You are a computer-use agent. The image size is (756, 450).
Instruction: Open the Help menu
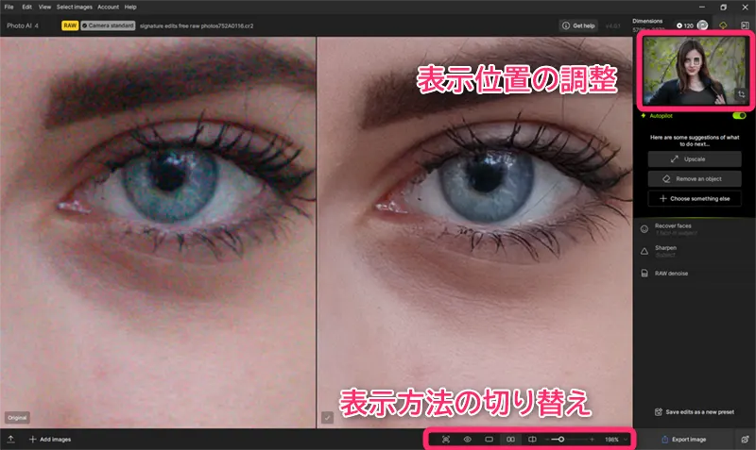coord(130,7)
